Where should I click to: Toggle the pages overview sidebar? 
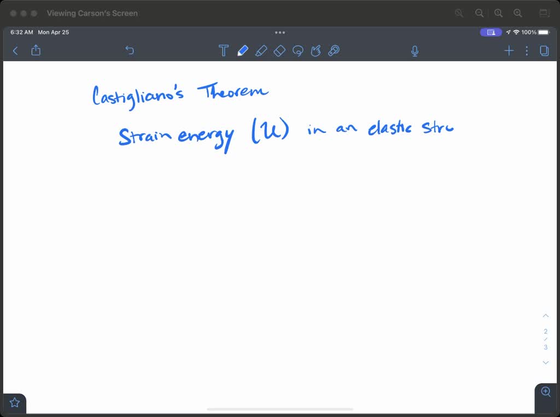tap(544, 50)
